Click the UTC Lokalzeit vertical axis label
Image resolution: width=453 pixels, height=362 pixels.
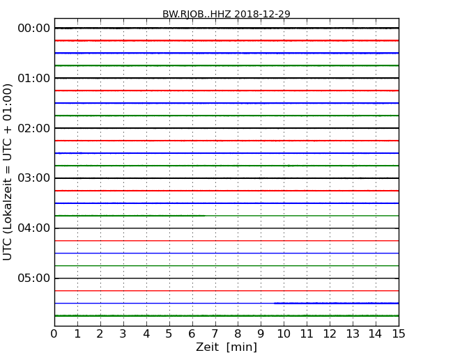click(8, 172)
